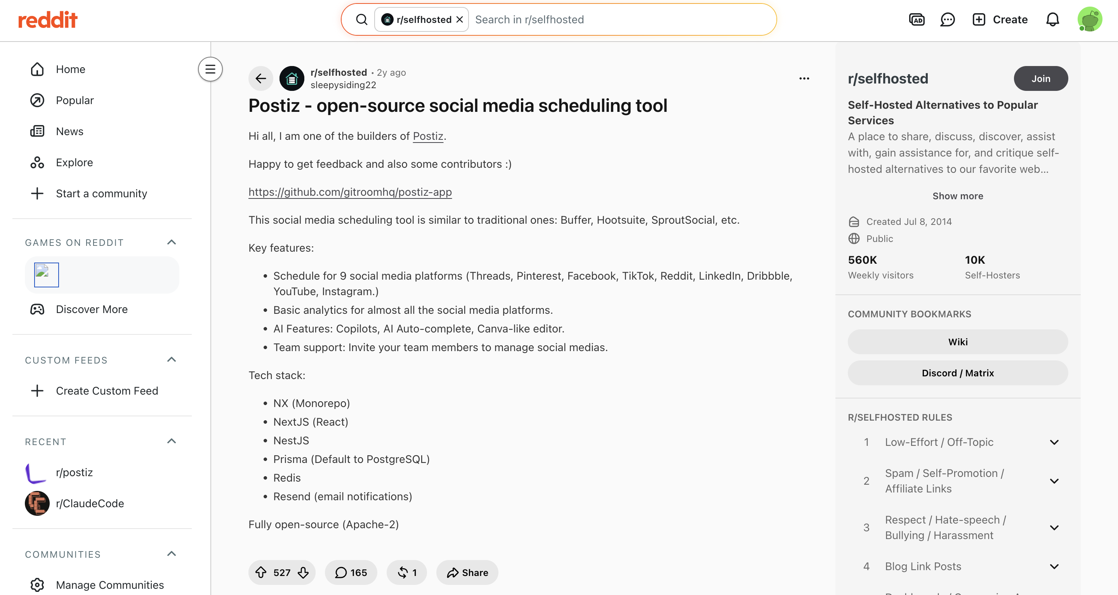Remove the r/selfhosted search filter chip
The width and height of the screenshot is (1118, 595).
pos(460,19)
